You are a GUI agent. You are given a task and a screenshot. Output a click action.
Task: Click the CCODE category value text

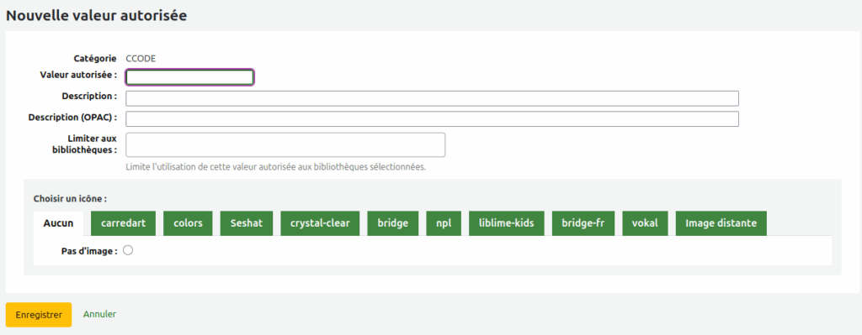pyautogui.click(x=141, y=58)
